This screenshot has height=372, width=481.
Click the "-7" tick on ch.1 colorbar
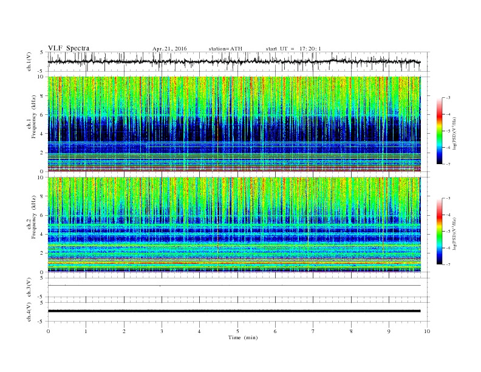tap(448, 164)
